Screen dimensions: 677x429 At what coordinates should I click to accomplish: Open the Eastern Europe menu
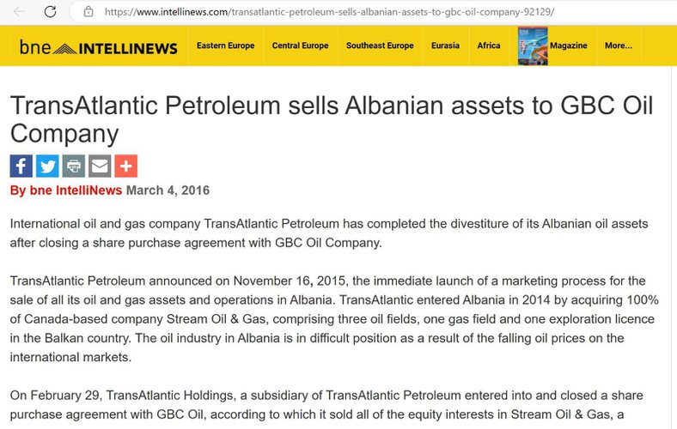(x=225, y=45)
